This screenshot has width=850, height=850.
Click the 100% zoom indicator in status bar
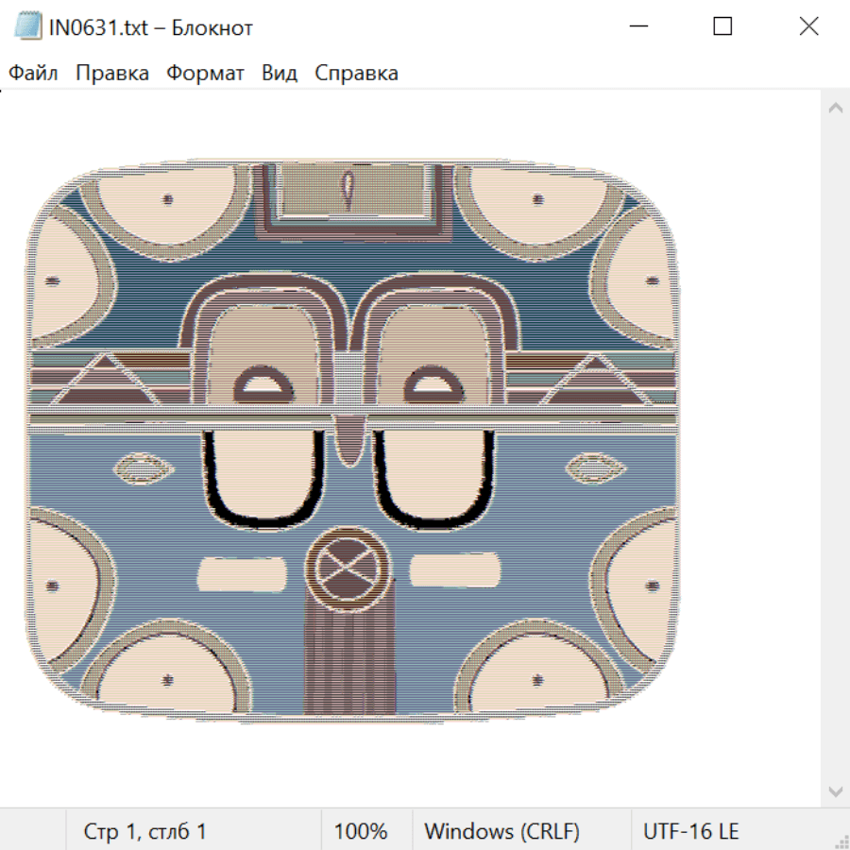point(361,832)
